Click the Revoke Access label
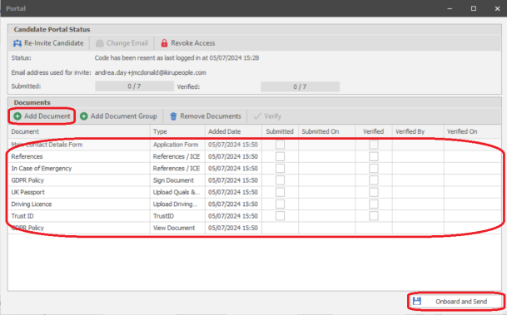Image resolution: width=507 pixels, height=315 pixels. coord(193,43)
